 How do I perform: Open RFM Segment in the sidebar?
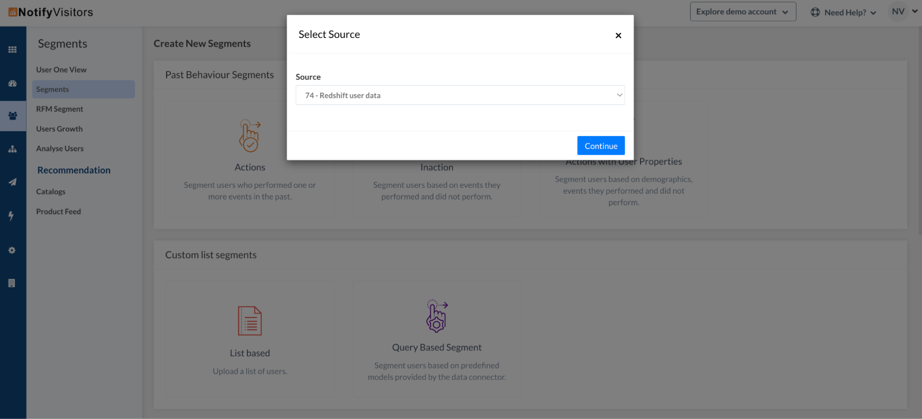(59, 109)
